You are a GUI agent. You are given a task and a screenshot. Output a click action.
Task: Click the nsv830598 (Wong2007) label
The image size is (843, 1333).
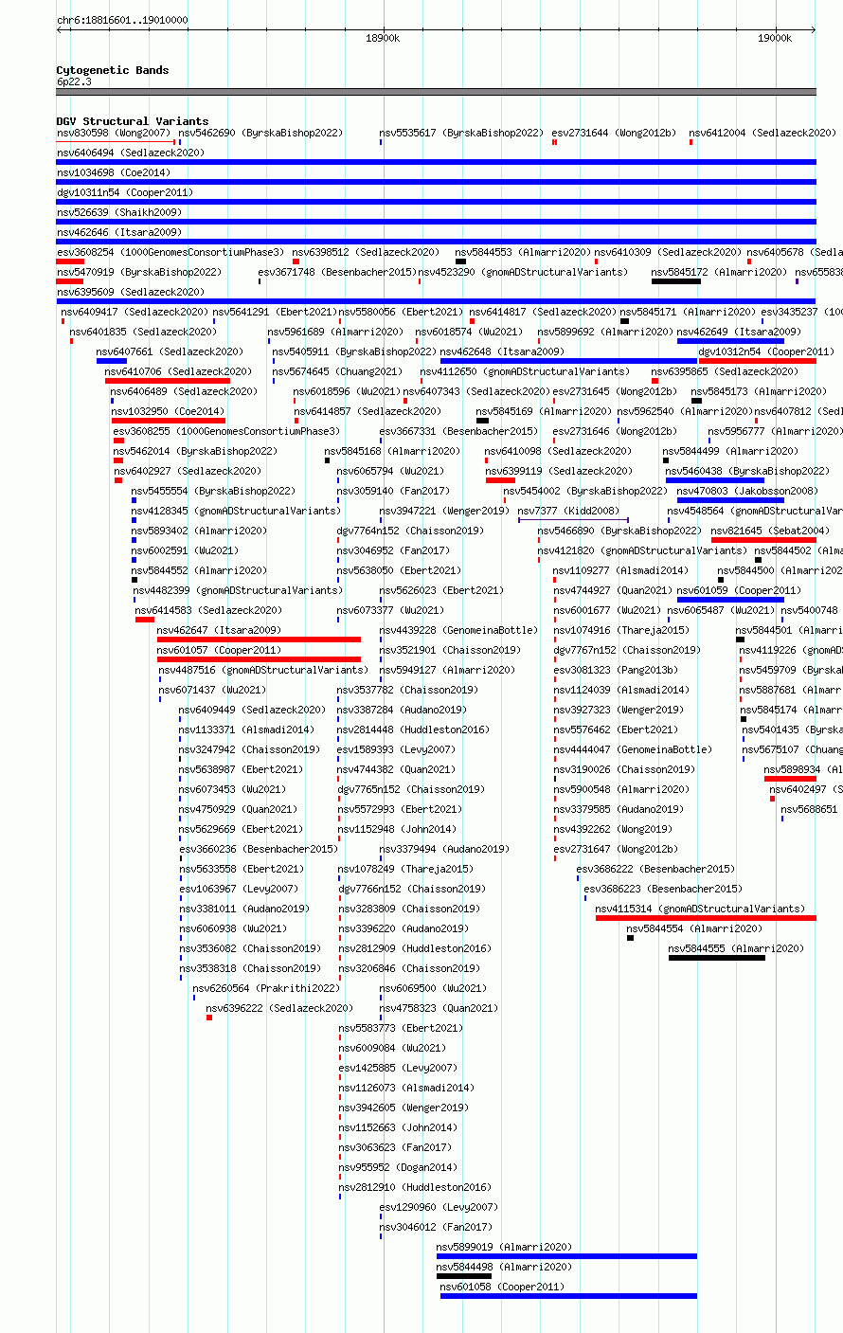pyautogui.click(x=114, y=133)
